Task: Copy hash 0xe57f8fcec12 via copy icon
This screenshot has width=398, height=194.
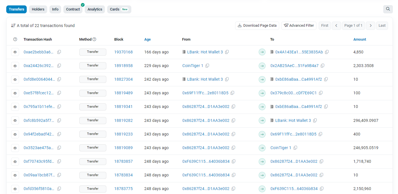Action: [59, 93]
